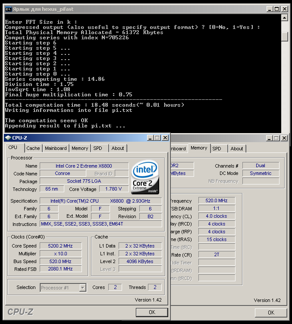
Task: Click the Code Name value 'Conroe'
Action: pyautogui.click(x=63, y=173)
